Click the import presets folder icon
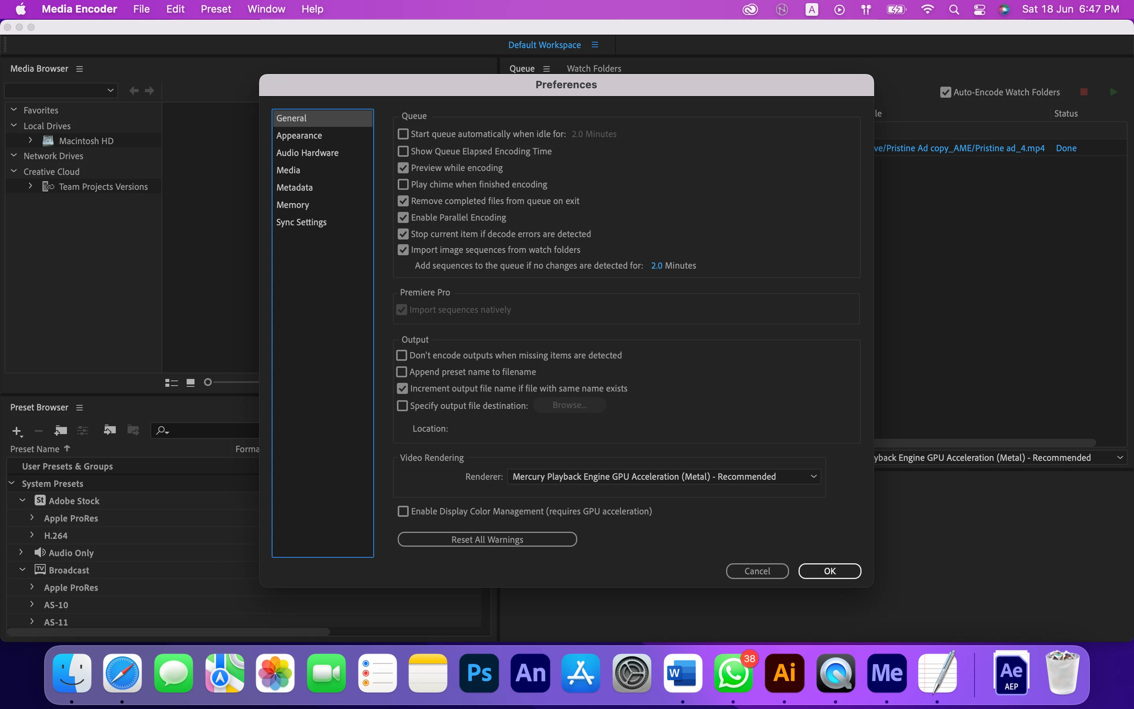 click(x=109, y=430)
